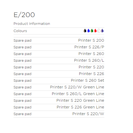Click the last Printer S 220/W entry
This screenshot has width=133, height=133.
[x=88, y=114]
